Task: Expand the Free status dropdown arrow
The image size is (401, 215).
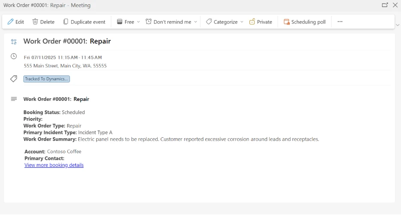Action: [138, 22]
